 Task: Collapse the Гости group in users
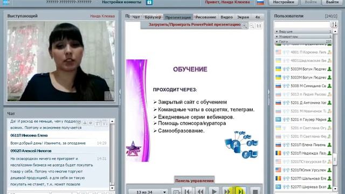pyautogui.click(x=277, y=41)
